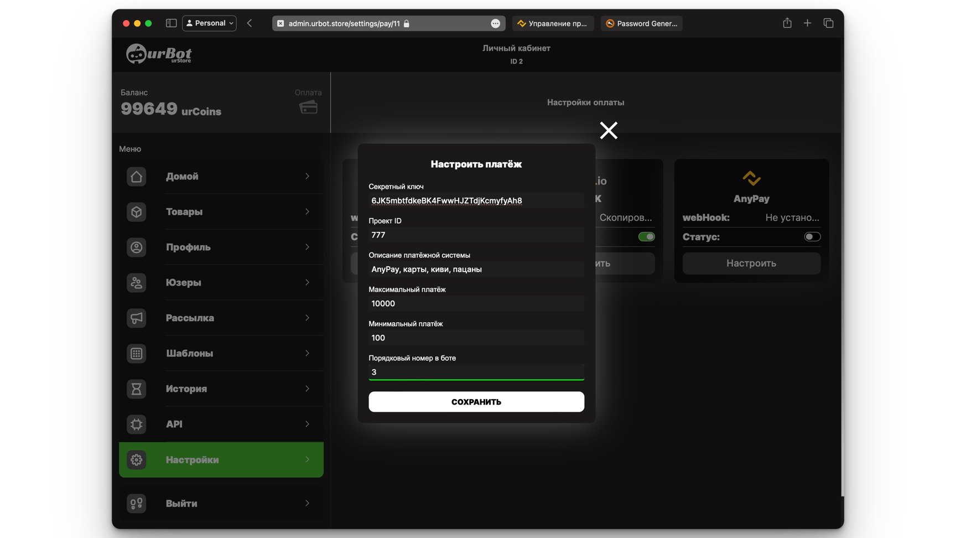This screenshot has height=538, width=956.
Task: Expand the Профиль menu chevron
Action: click(307, 247)
